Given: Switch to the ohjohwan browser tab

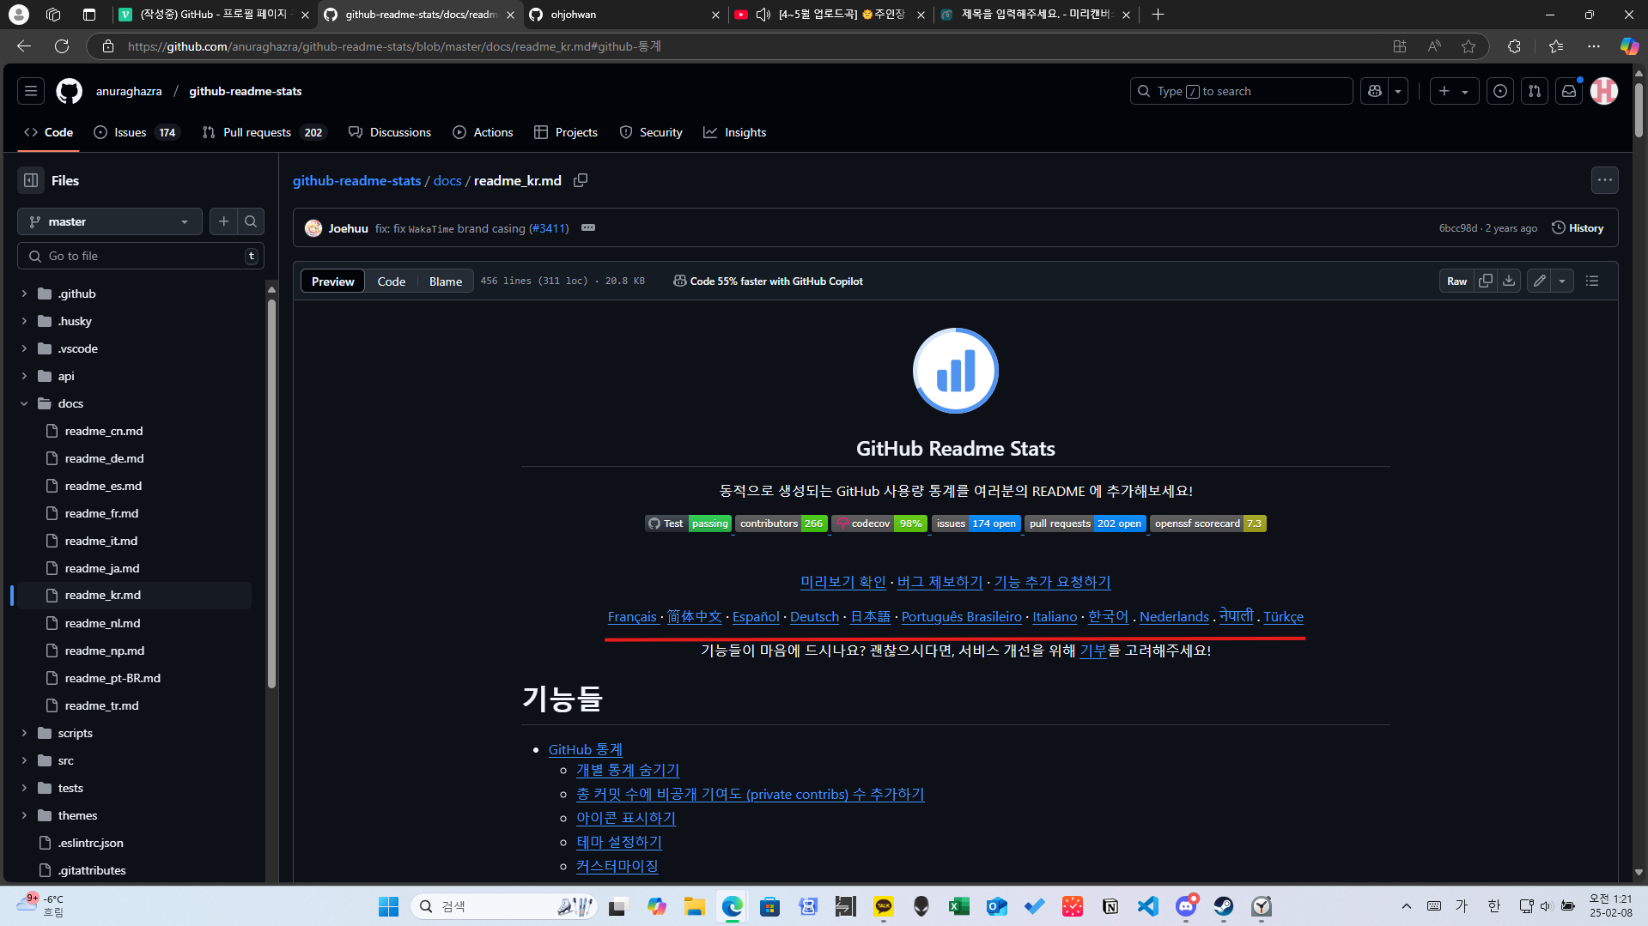Looking at the screenshot, I should 624,15.
